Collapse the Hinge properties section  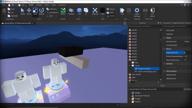click(164, 38)
